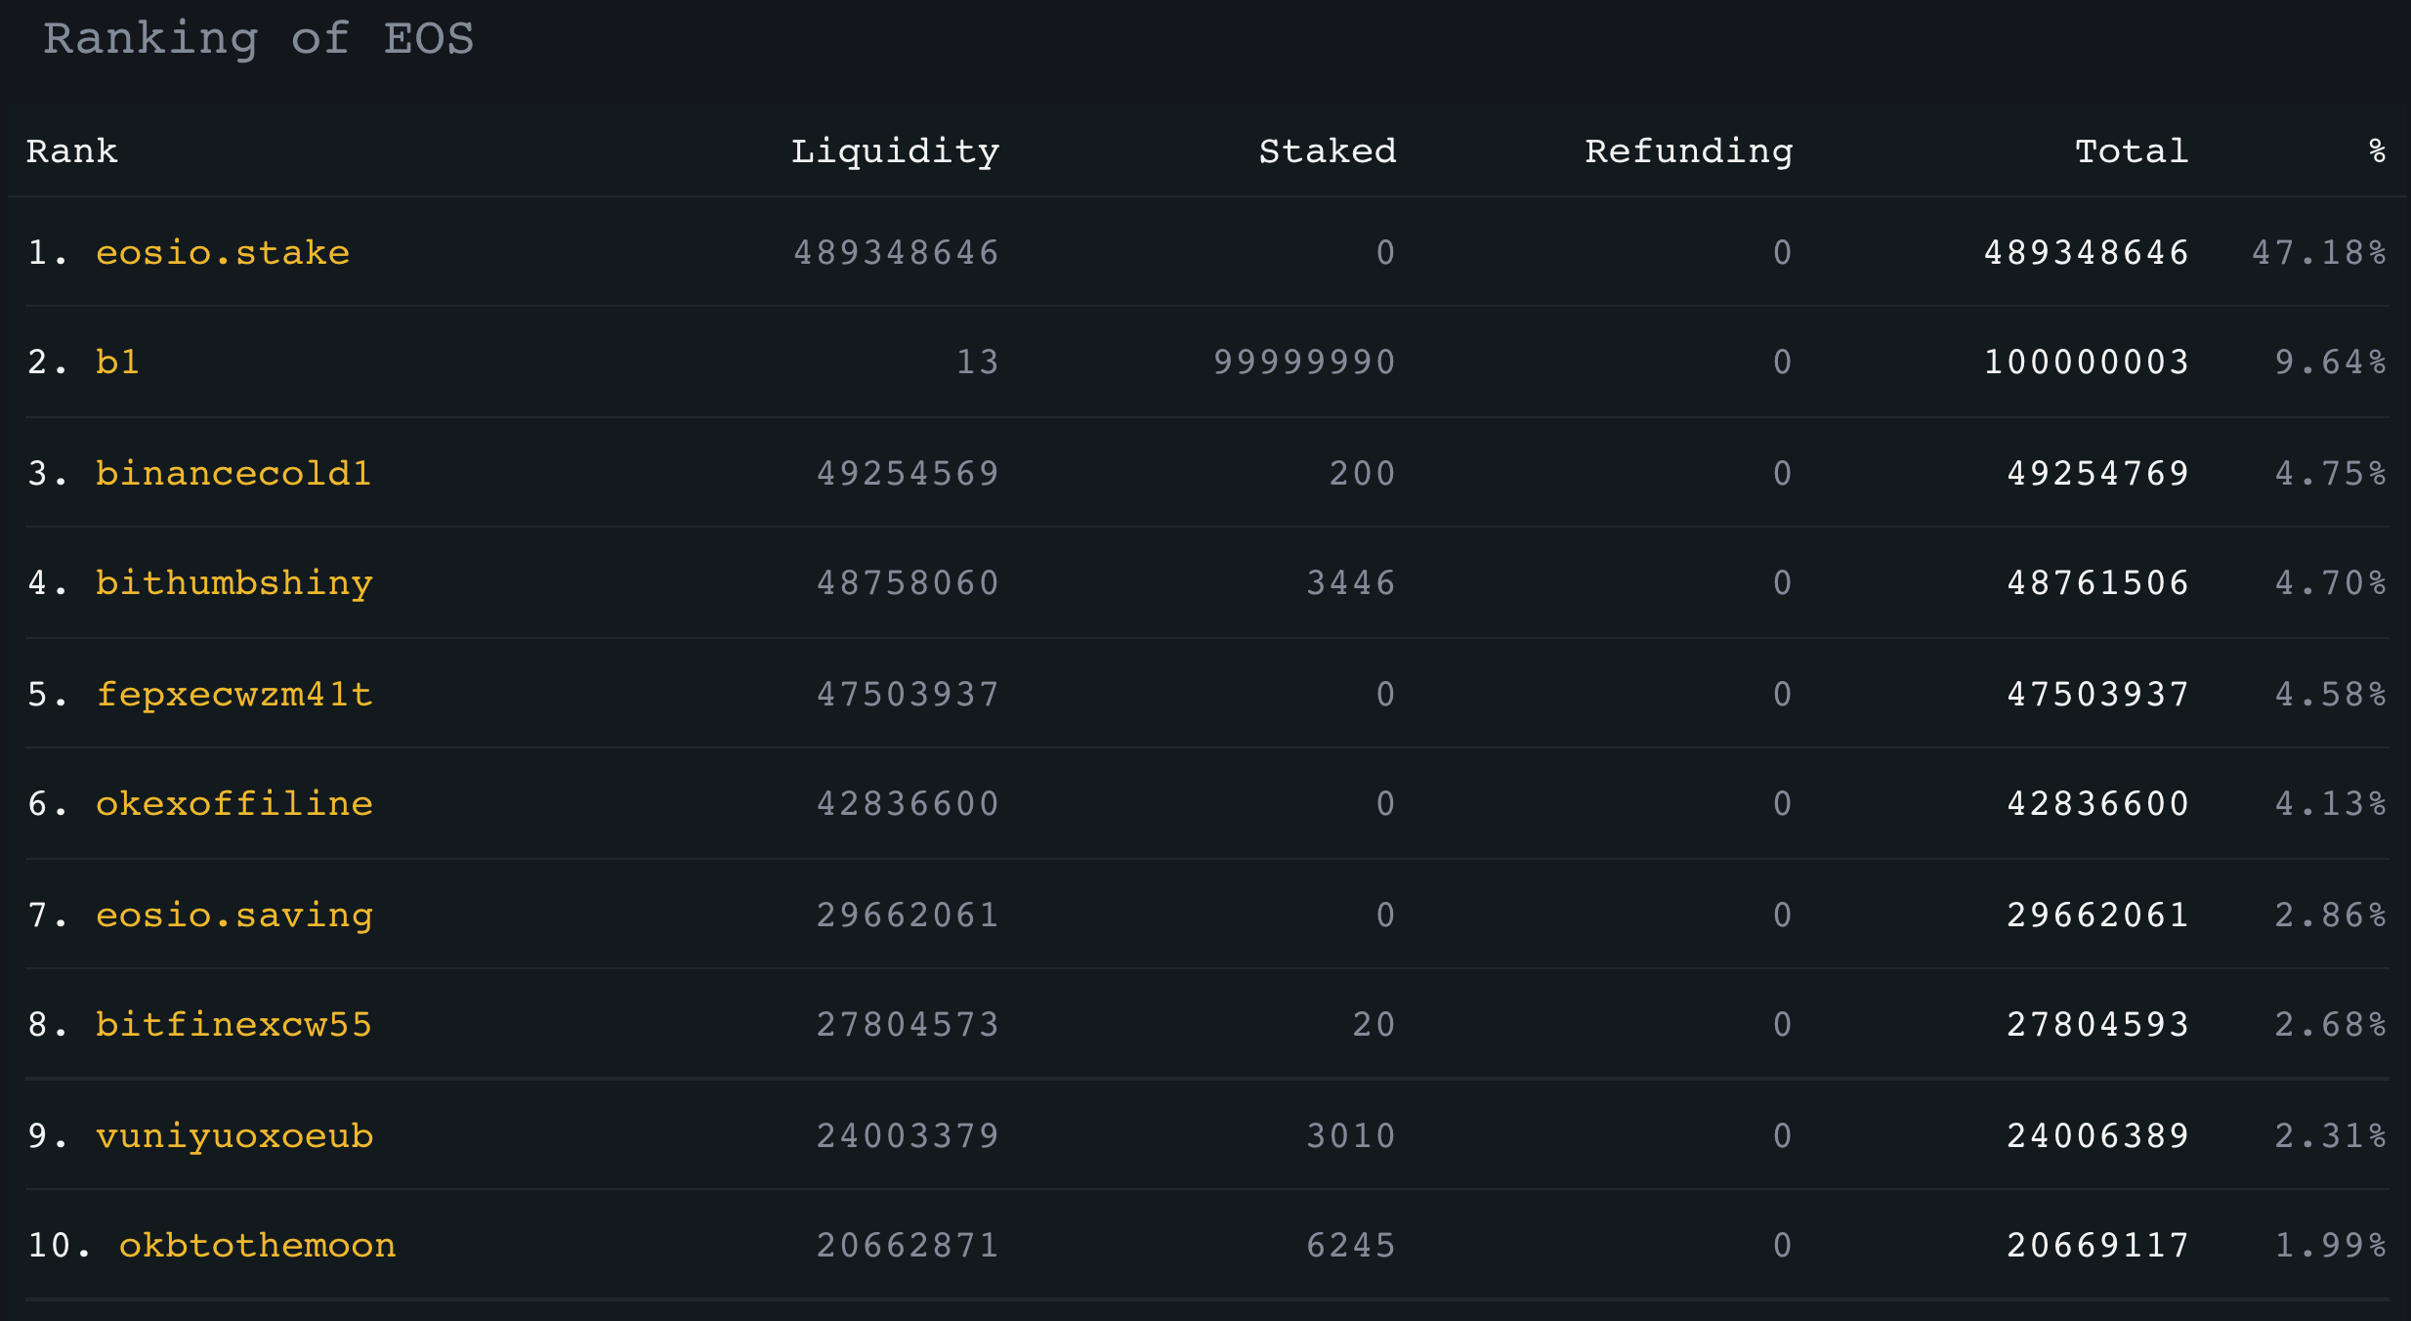Open the eosio.saving account link
The width and height of the screenshot is (2411, 1321).
[234, 915]
